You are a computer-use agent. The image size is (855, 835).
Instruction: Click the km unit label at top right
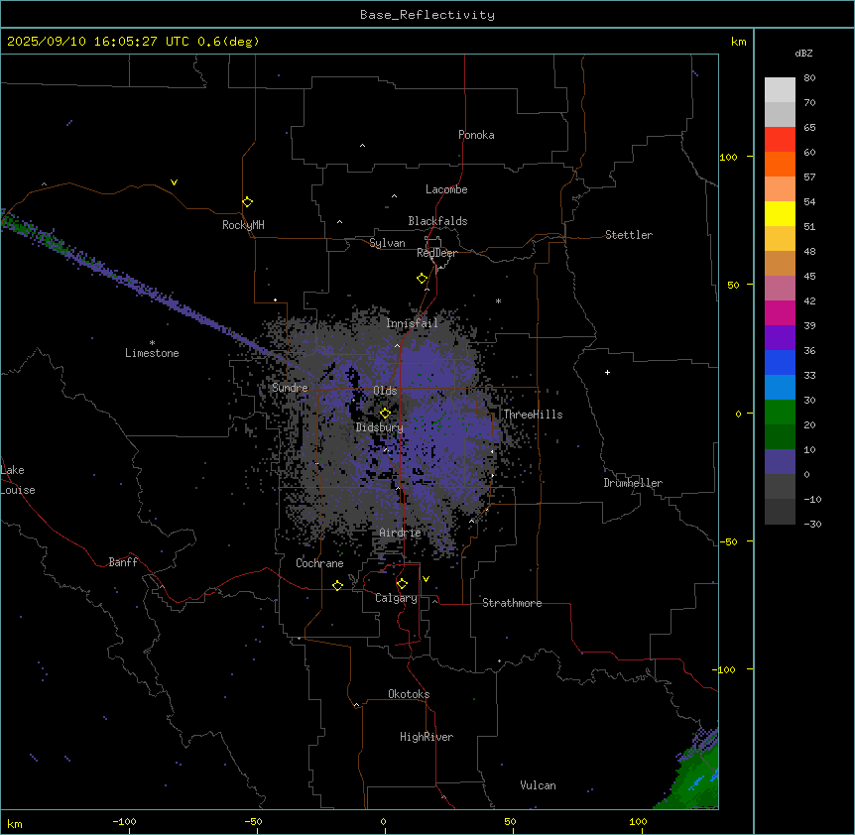pos(738,42)
